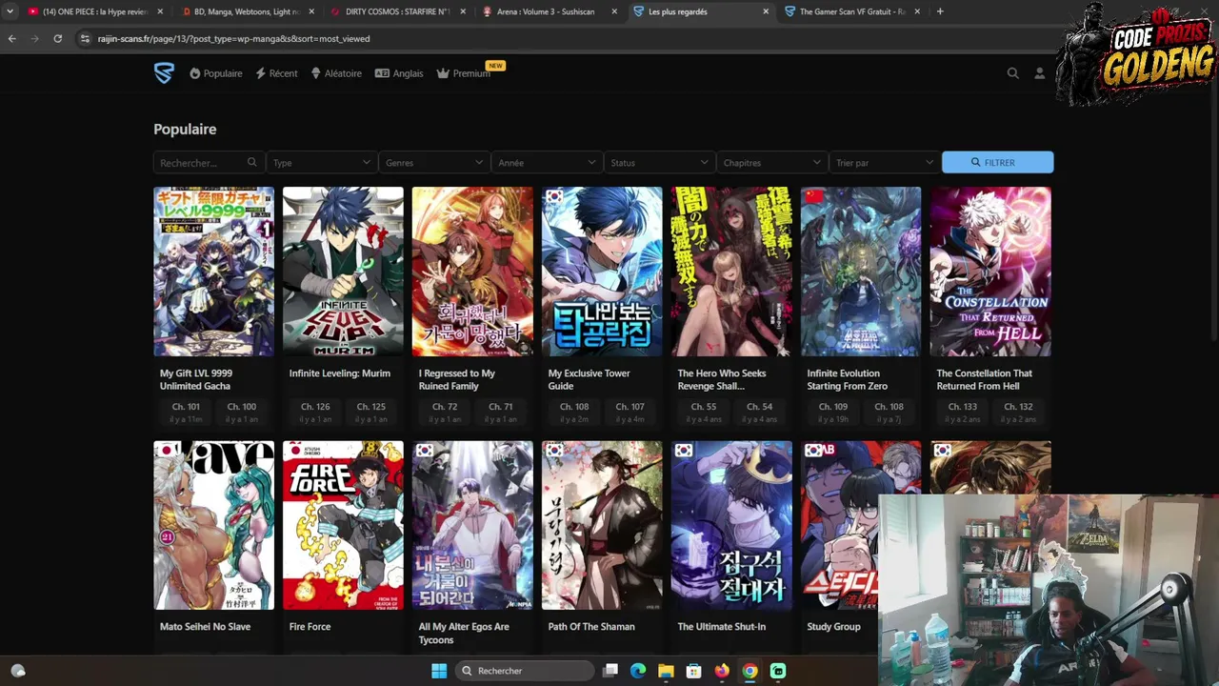Expand the Type filter dropdown
The height and width of the screenshot is (686, 1219).
pos(322,162)
